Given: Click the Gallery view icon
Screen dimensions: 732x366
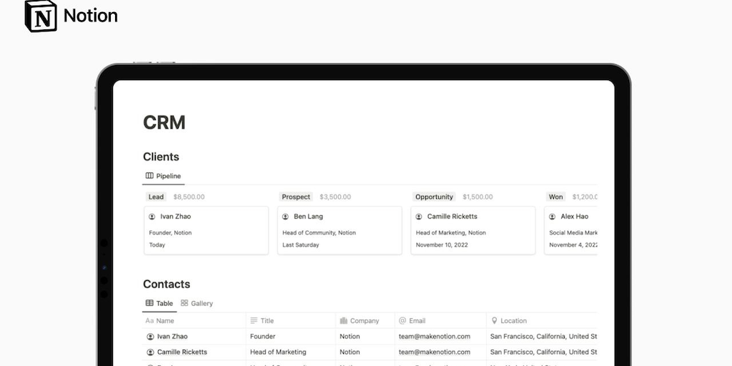Looking at the screenshot, I should [184, 303].
